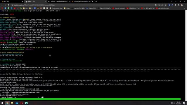The width and height of the screenshot is (187, 105).
Task: Open the tab search dropdown arrow
Action: click(x=171, y=1)
